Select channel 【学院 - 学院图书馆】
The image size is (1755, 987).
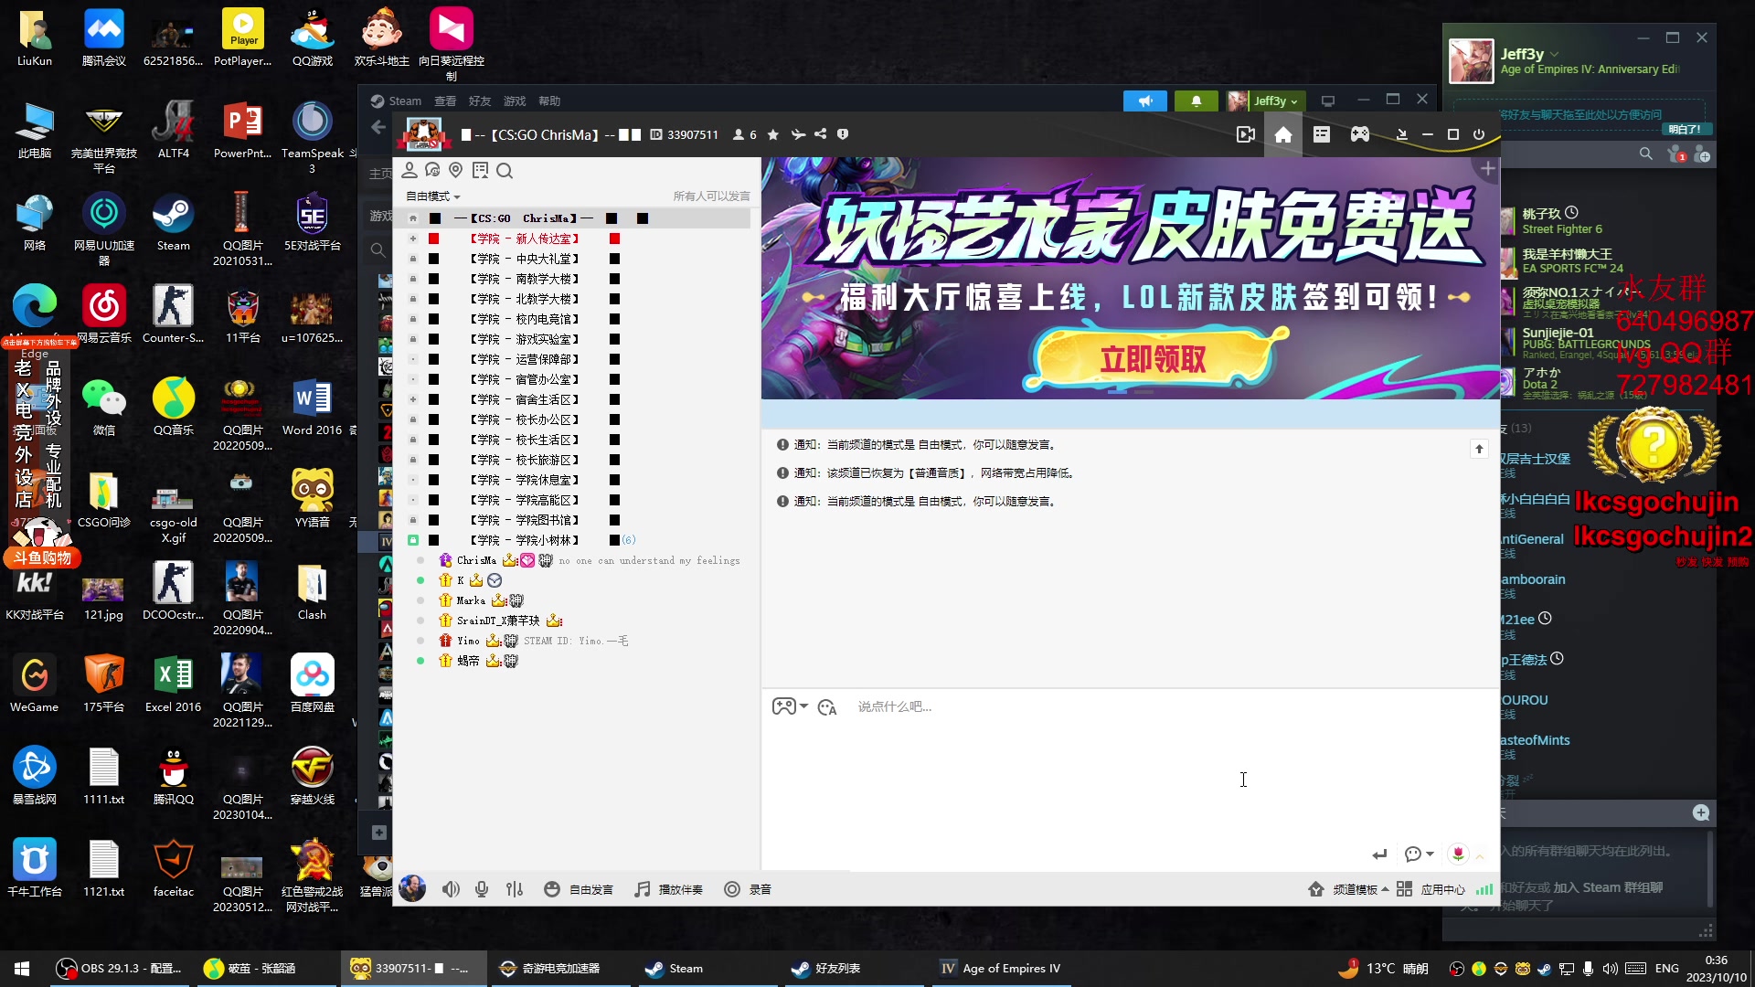pos(524,520)
